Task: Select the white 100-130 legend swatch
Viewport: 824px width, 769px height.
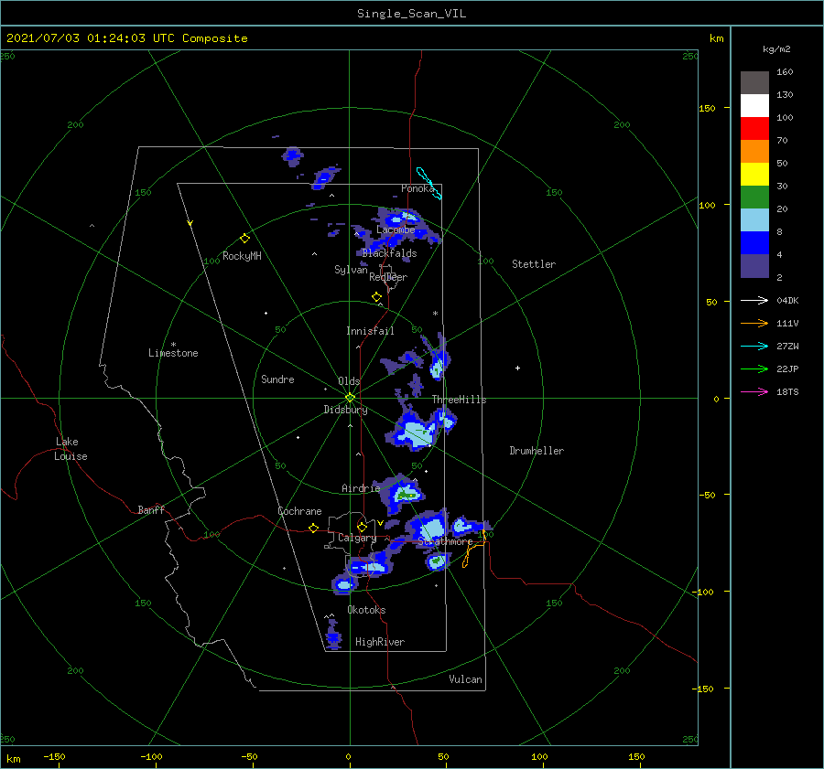Action: tap(754, 106)
